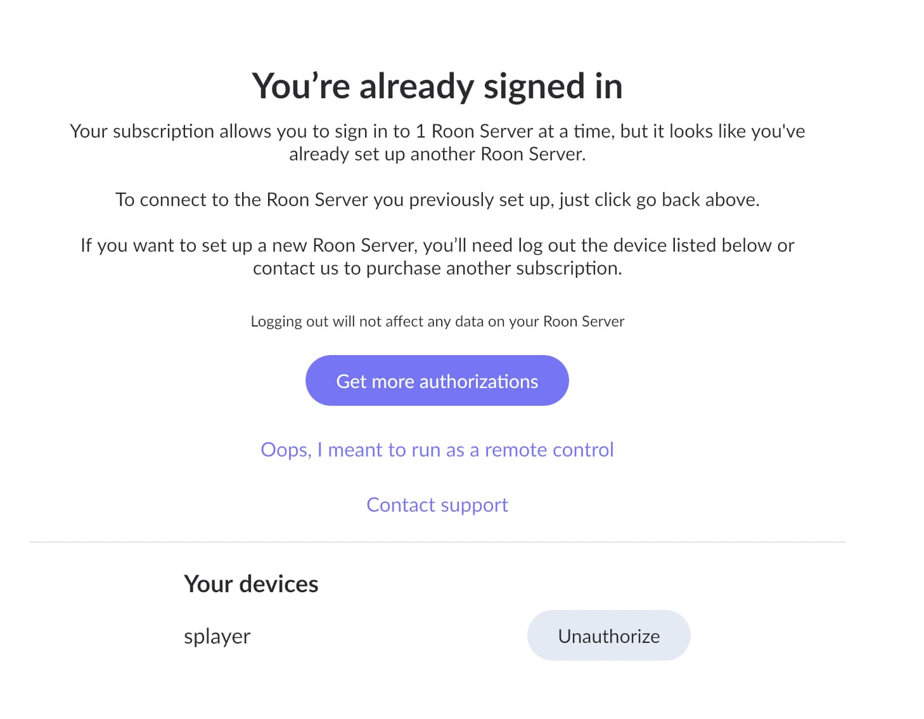This screenshot has width=924, height=719.
Task: Click the Your devices heading
Action: pyautogui.click(x=251, y=584)
